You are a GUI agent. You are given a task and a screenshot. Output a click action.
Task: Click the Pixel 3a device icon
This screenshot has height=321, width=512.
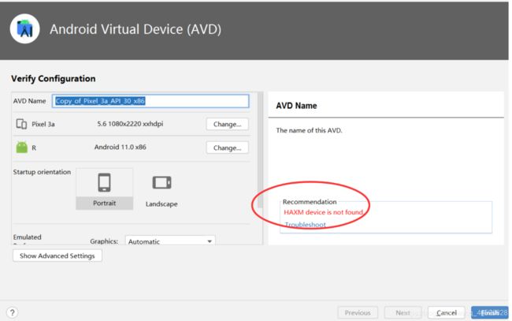pos(21,124)
